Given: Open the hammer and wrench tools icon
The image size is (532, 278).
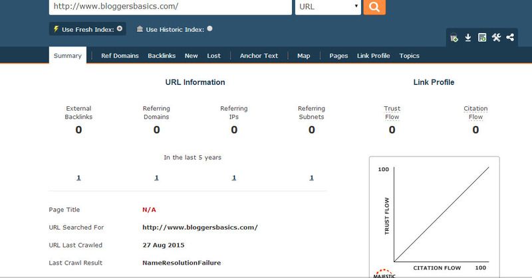Looking at the screenshot, I should coord(496,37).
